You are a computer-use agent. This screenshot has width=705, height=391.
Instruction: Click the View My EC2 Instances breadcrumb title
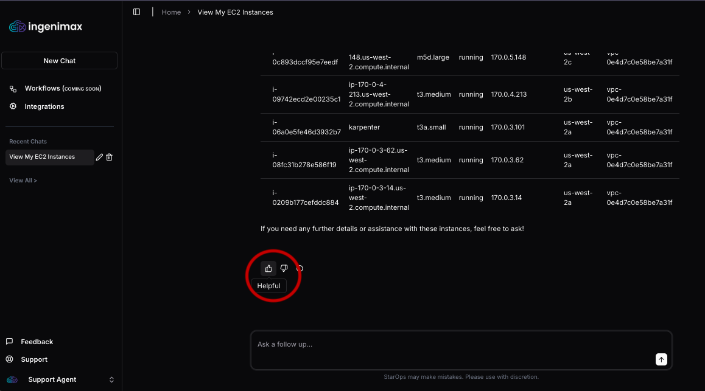coord(235,12)
